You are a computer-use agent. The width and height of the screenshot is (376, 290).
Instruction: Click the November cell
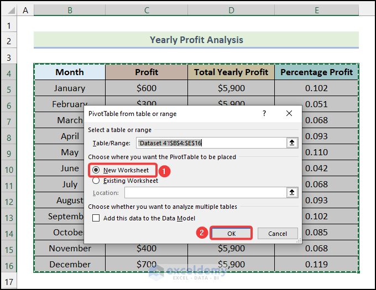click(x=70, y=250)
